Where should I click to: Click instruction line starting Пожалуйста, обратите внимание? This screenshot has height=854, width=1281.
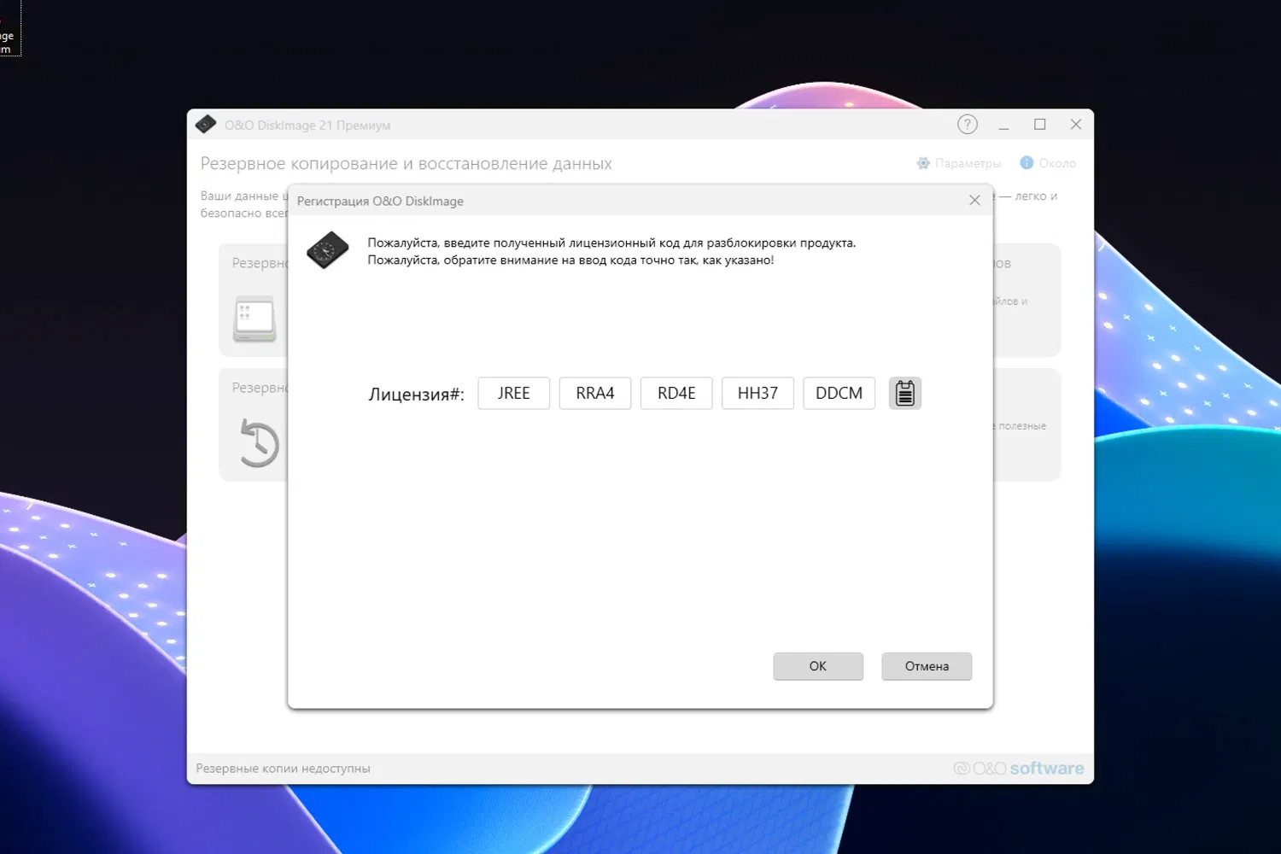tap(570, 260)
